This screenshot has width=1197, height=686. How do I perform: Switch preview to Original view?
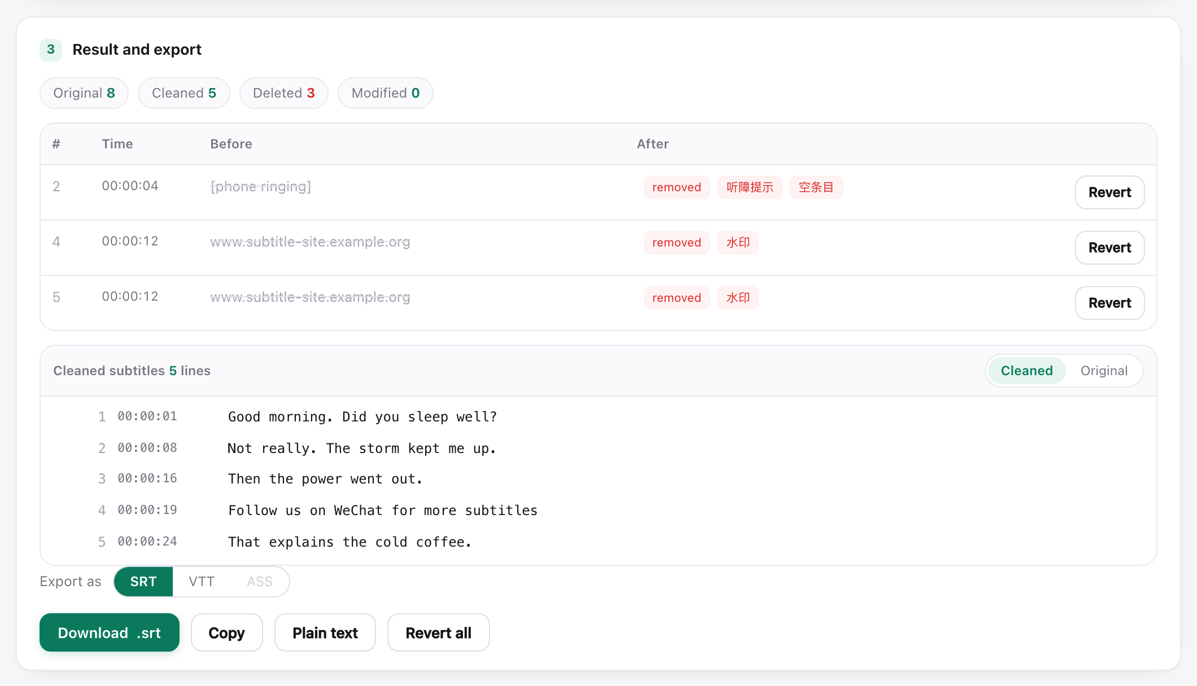pyautogui.click(x=1104, y=371)
